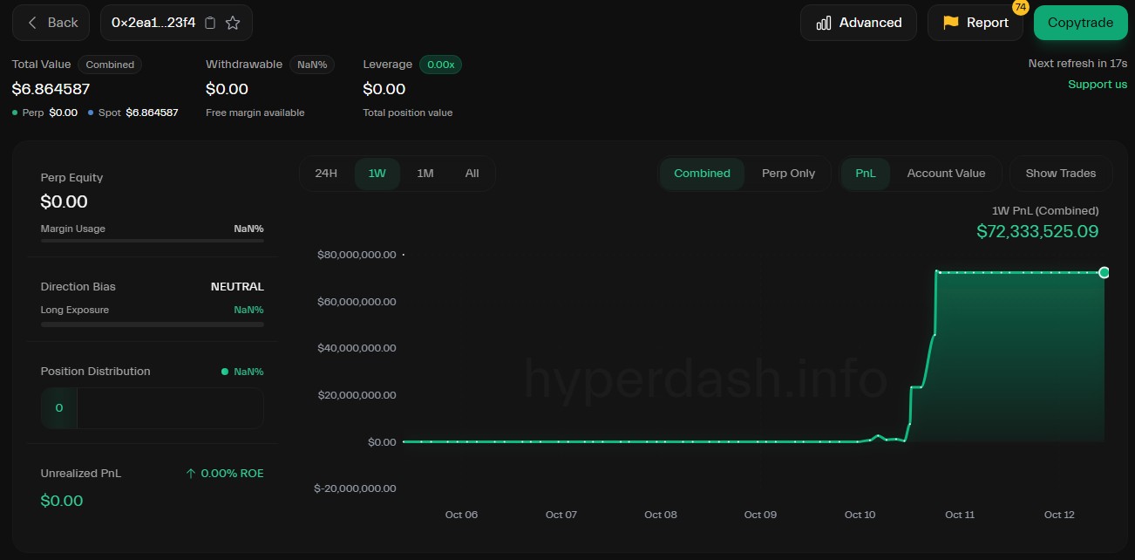Click the Advanced bar chart icon
The image size is (1135, 560).
pyautogui.click(x=823, y=23)
